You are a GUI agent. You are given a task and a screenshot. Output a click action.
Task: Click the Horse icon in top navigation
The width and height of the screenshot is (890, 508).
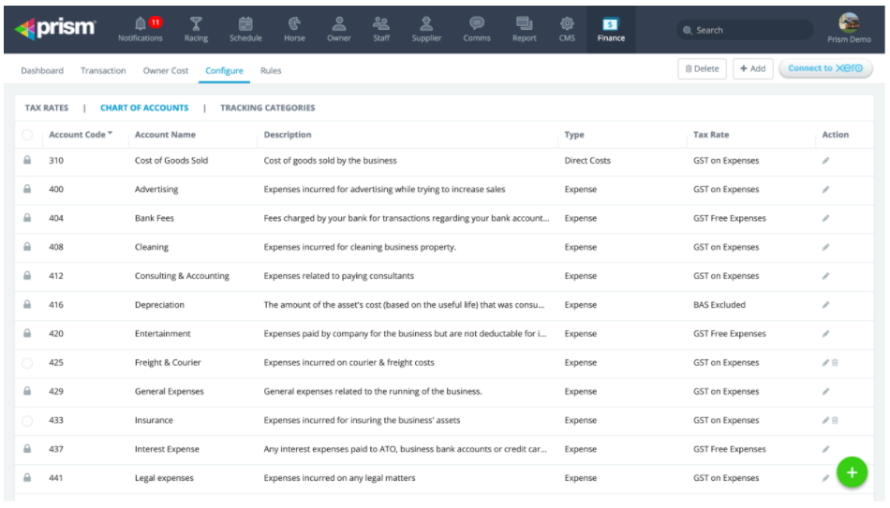point(293,23)
